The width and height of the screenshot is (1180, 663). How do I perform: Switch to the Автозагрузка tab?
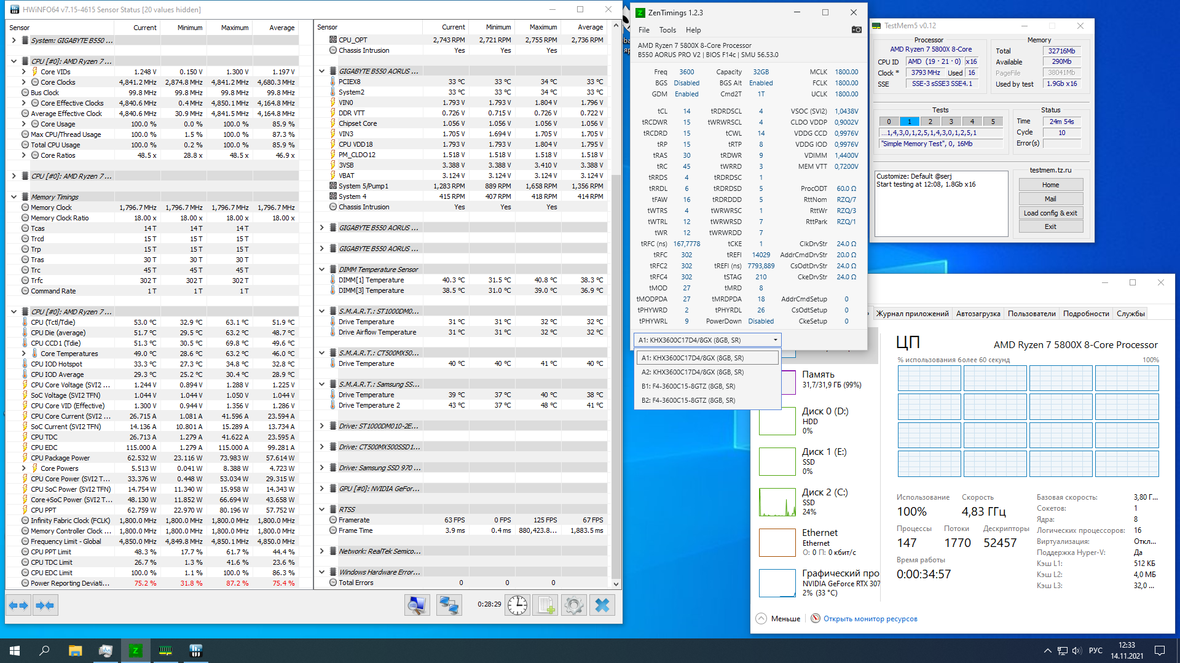tap(978, 314)
